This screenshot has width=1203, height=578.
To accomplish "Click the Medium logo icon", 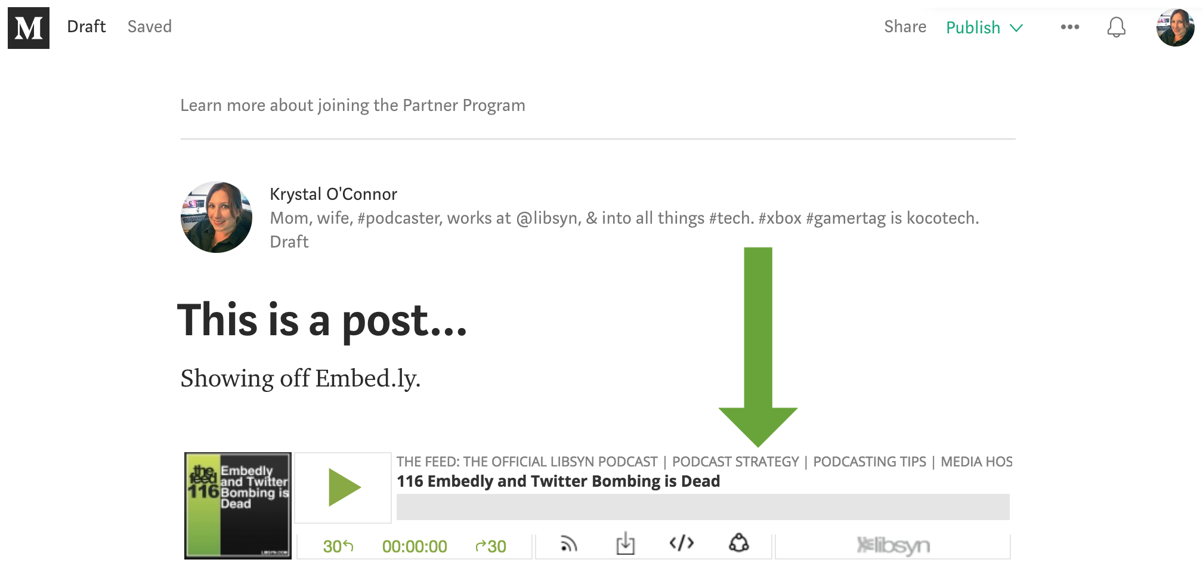I will (29, 28).
